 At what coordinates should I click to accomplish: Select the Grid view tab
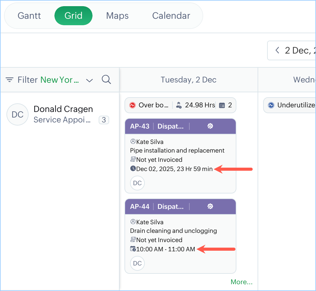tap(73, 16)
